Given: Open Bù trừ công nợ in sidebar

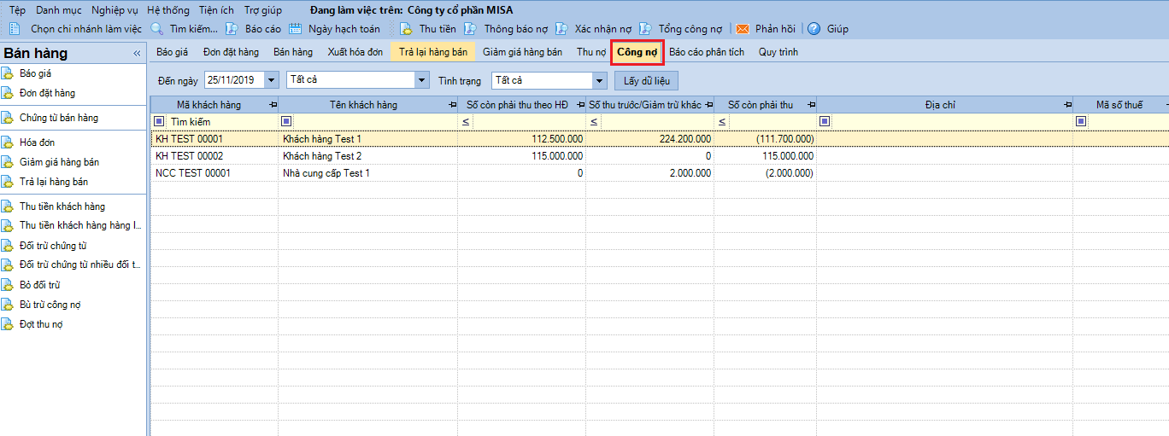Looking at the screenshot, I should click(x=50, y=305).
